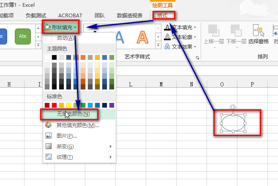Pick the standard dark red swatch
278x186 pixels.
coord(47,105)
